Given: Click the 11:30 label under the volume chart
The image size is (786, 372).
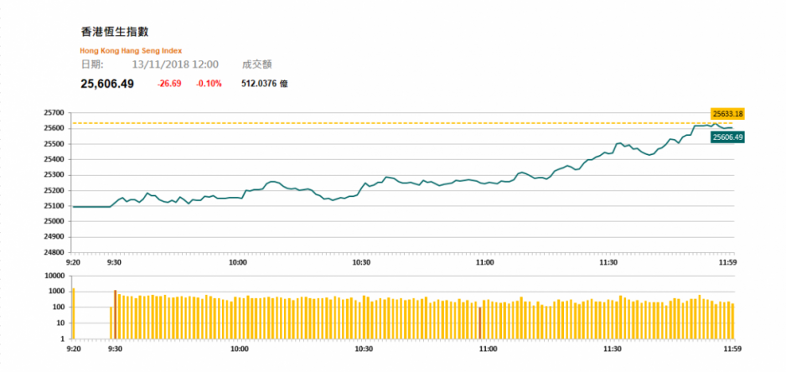Looking at the screenshot, I should (611, 349).
